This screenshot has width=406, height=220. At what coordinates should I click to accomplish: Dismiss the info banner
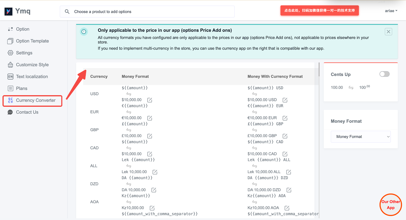tap(388, 32)
